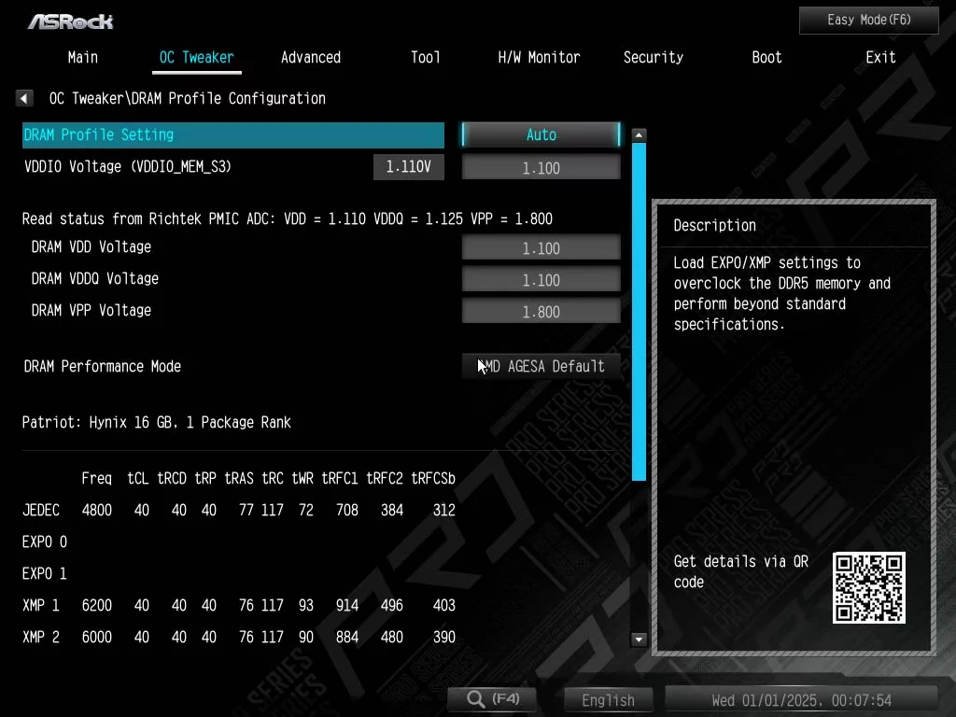Open the English language selector
The height and width of the screenshot is (717, 956).
[x=608, y=699]
